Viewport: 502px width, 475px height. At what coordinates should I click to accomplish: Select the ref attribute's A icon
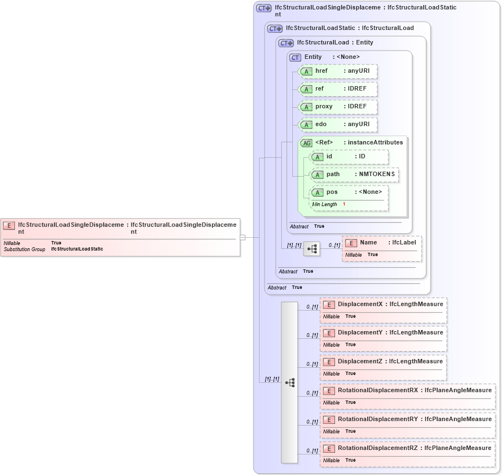click(x=306, y=89)
